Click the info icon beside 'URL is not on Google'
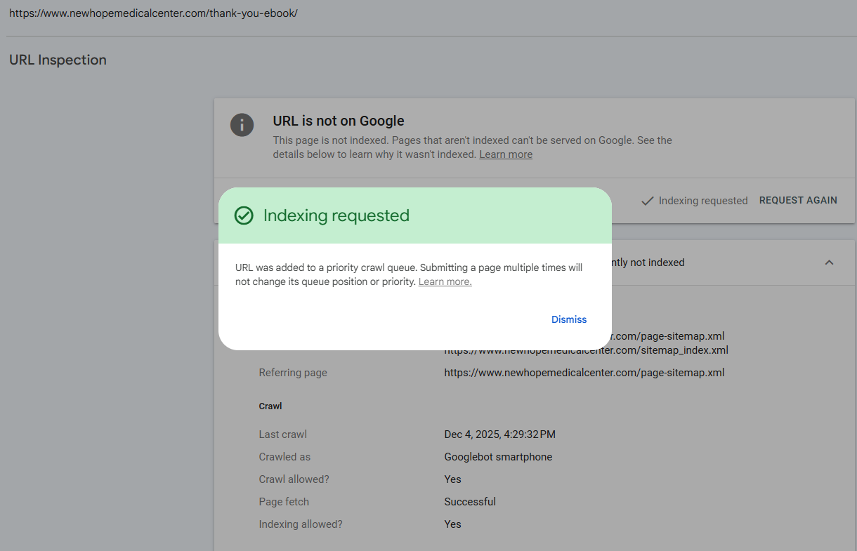 tap(242, 126)
